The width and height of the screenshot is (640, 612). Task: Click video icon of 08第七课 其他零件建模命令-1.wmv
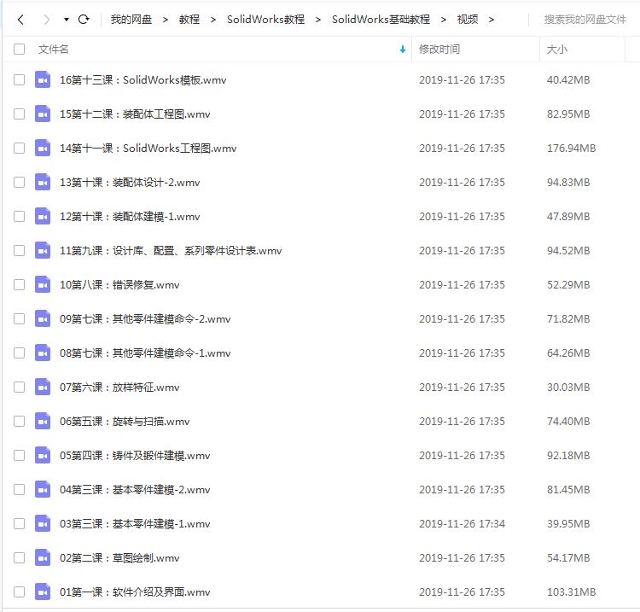coord(43,353)
